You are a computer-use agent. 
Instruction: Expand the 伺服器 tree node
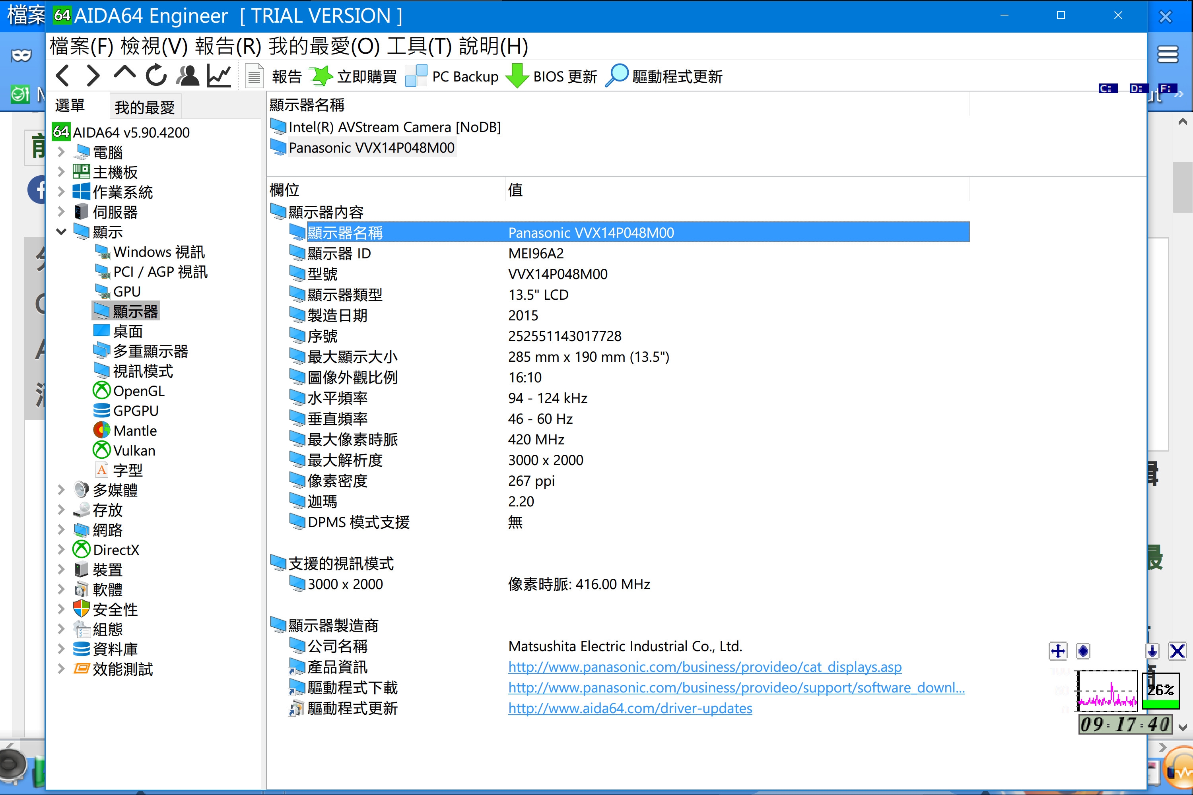pyautogui.click(x=61, y=212)
